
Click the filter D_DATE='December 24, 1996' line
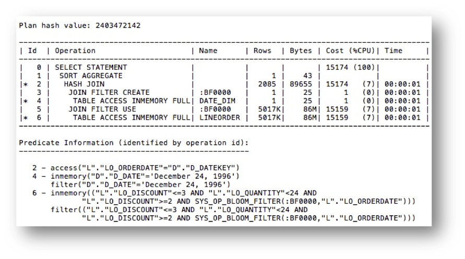coord(140,184)
